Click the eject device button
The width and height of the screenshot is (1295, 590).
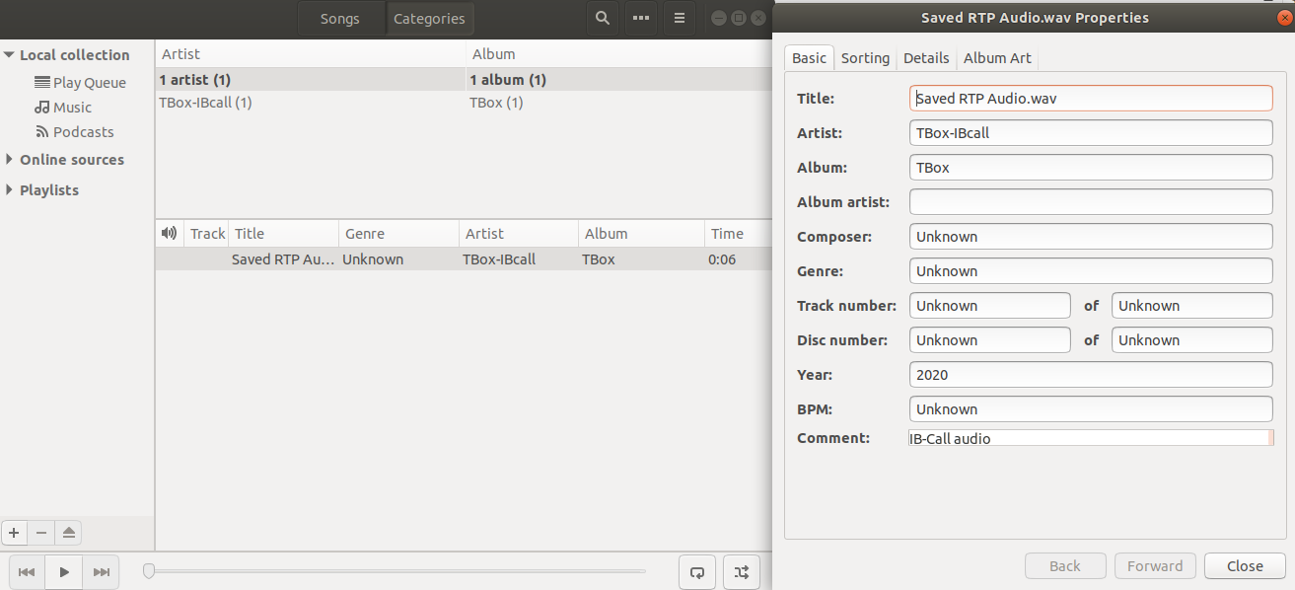(68, 533)
